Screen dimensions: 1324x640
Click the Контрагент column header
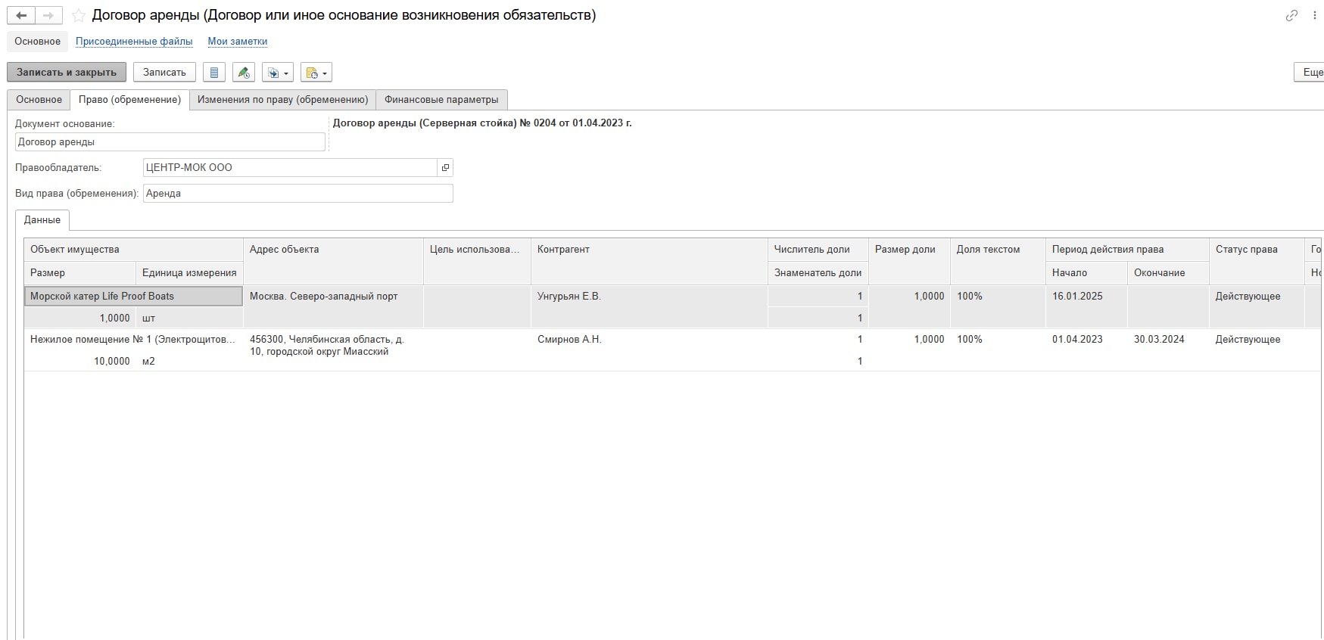pyautogui.click(x=649, y=261)
